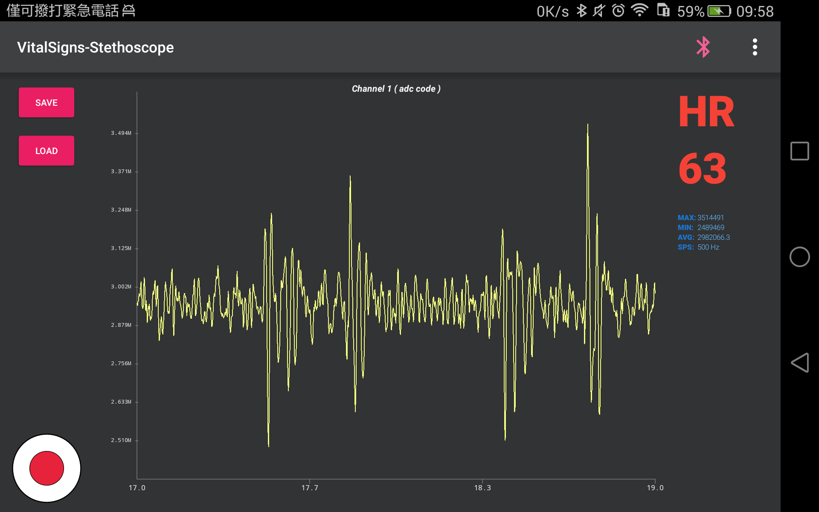Tap the muted sound status icon
The height and width of the screenshot is (512, 819).
point(599,11)
